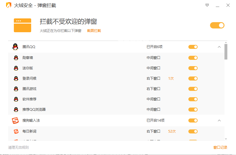
Task: Click the 已开启14项 status text
Action: coord(156,120)
